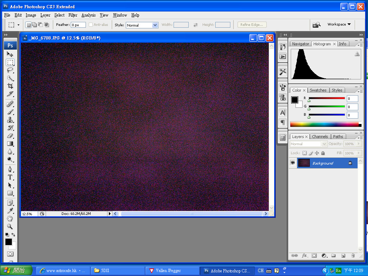Click Add to selection mode button
The height and width of the screenshot is (276, 368).
pyautogui.click(x=34, y=25)
